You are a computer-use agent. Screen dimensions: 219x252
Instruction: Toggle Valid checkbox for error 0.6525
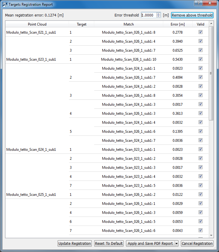[200, 50]
